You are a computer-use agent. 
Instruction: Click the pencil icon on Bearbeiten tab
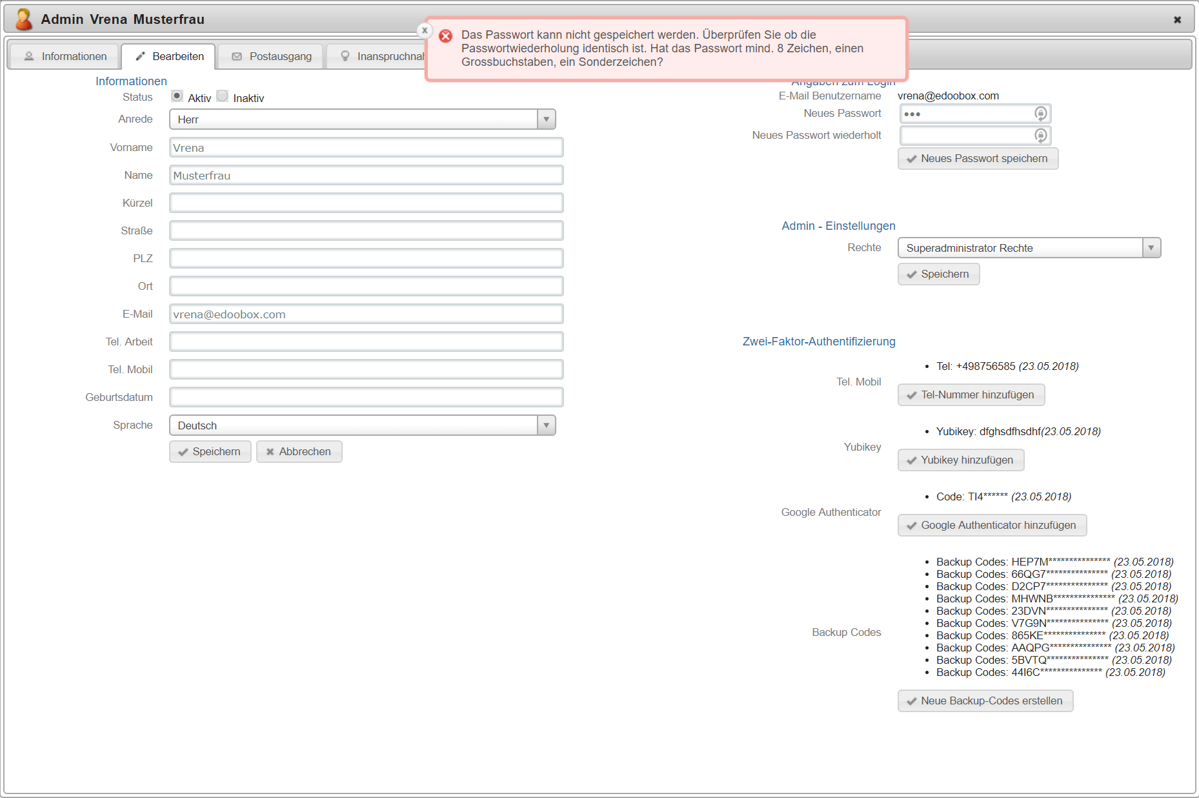click(x=140, y=57)
